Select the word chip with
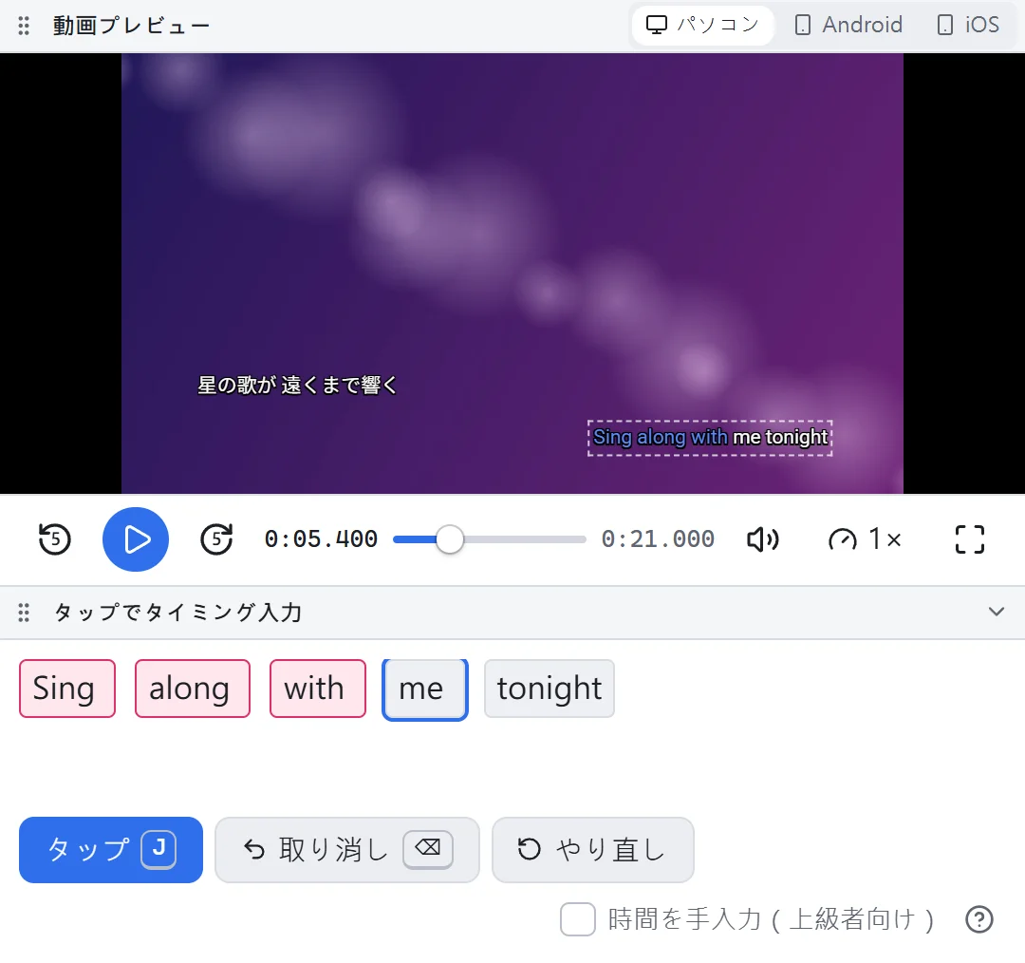The image size is (1025, 963). click(x=318, y=689)
